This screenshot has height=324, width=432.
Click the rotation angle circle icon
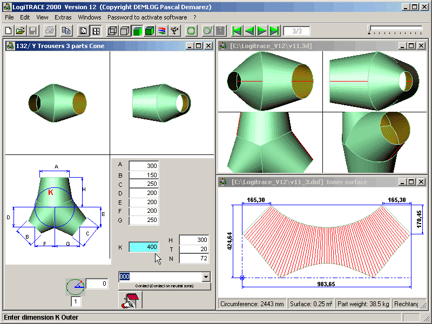(75, 287)
